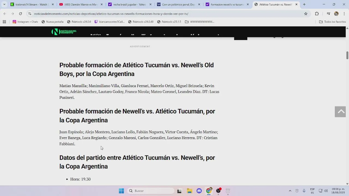View site information icon in address bar
Screen dimensions: 349x196
pos(30,14)
